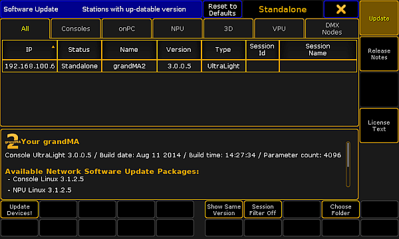
Task: Select the NPU tab
Action: pyautogui.click(x=178, y=29)
